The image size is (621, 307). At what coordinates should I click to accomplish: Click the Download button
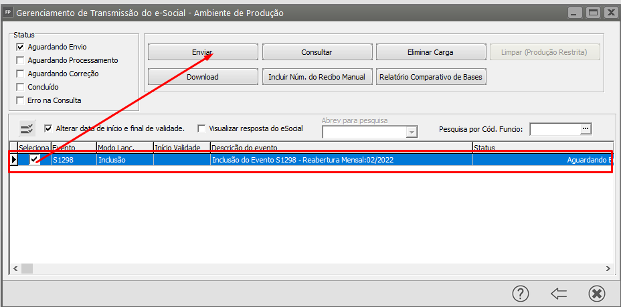(203, 77)
